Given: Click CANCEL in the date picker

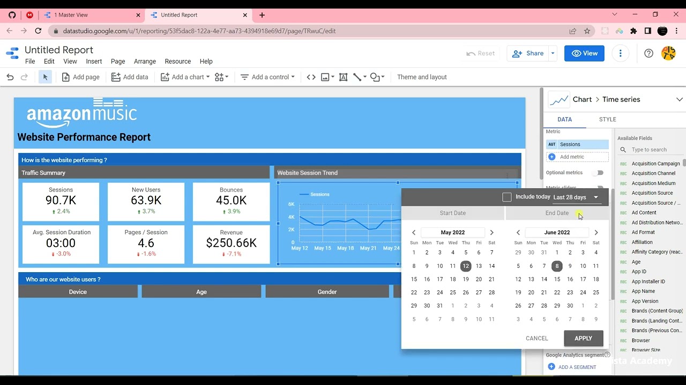Looking at the screenshot, I should click(x=537, y=338).
